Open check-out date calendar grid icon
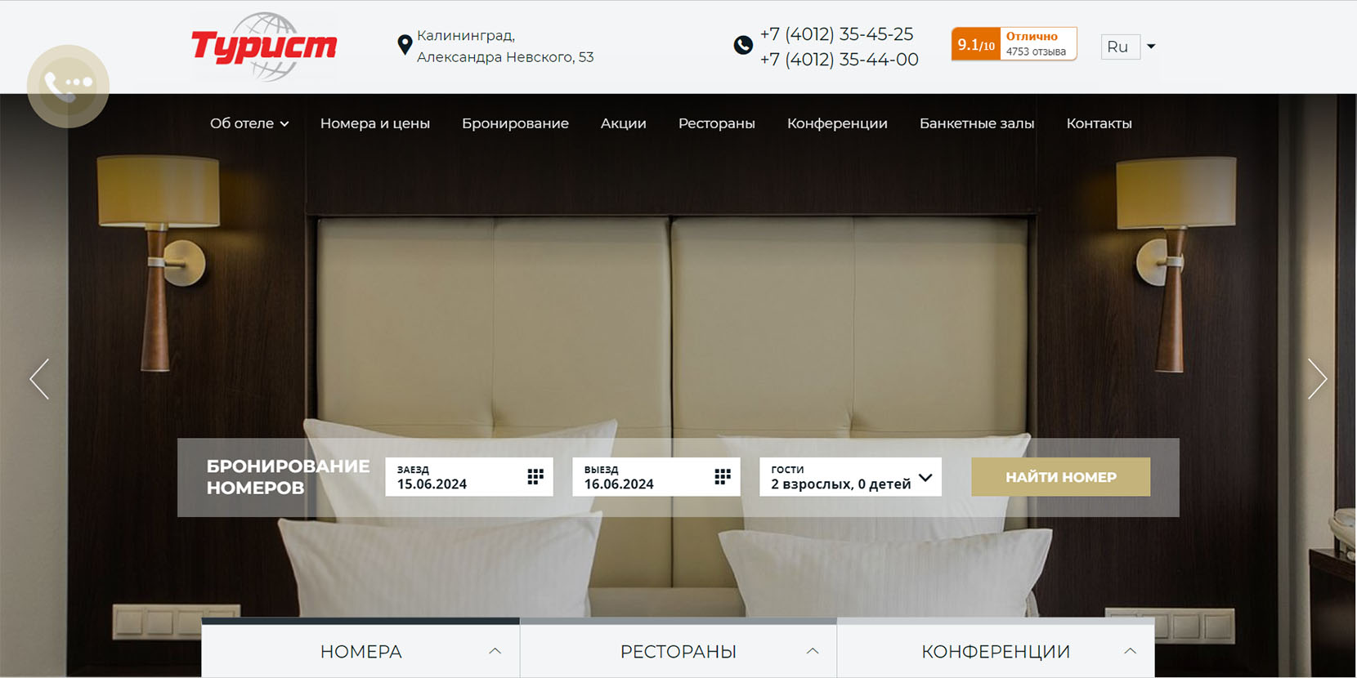 coord(723,477)
